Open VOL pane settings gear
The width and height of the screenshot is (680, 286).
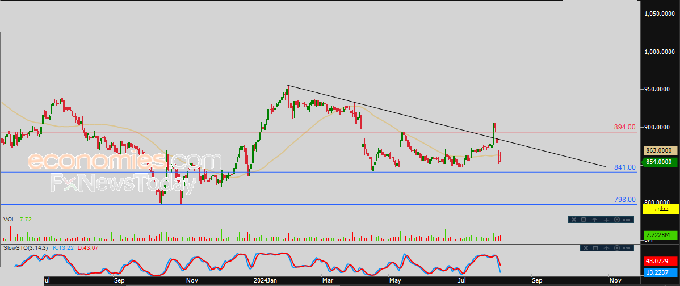tap(617, 220)
